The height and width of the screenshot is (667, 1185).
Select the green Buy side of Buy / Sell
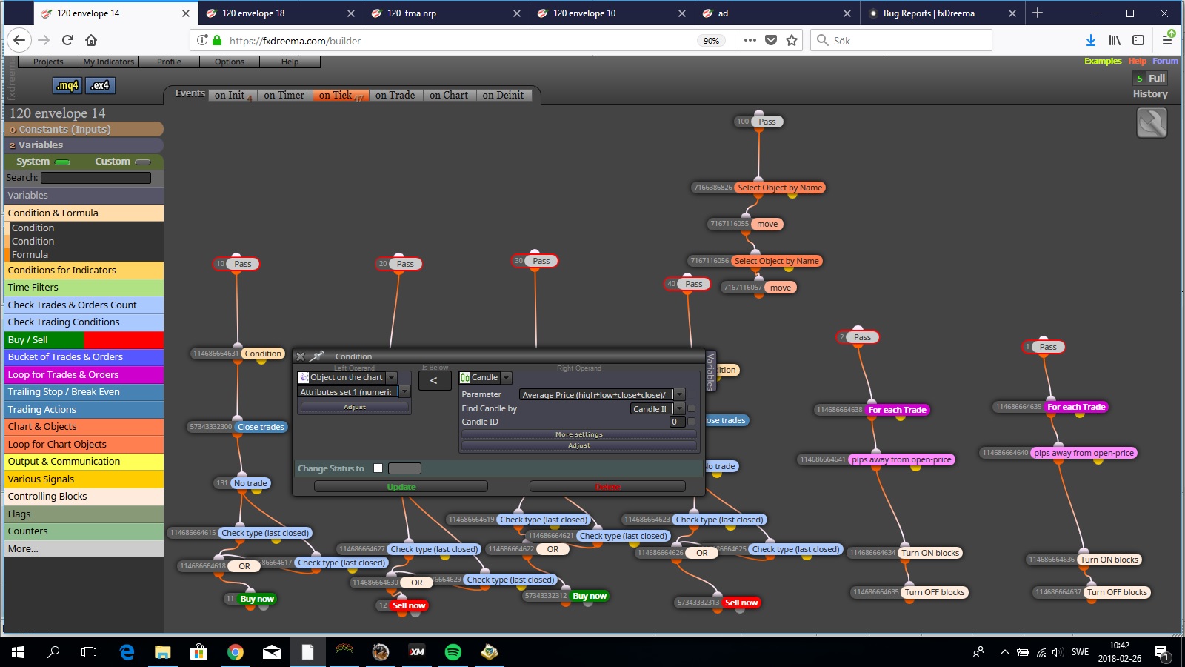click(x=44, y=339)
